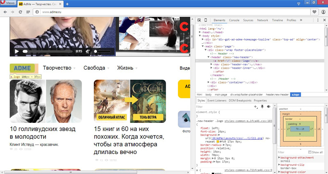The height and width of the screenshot is (174, 328).
Task: Play the video
Action: click(17, 52)
